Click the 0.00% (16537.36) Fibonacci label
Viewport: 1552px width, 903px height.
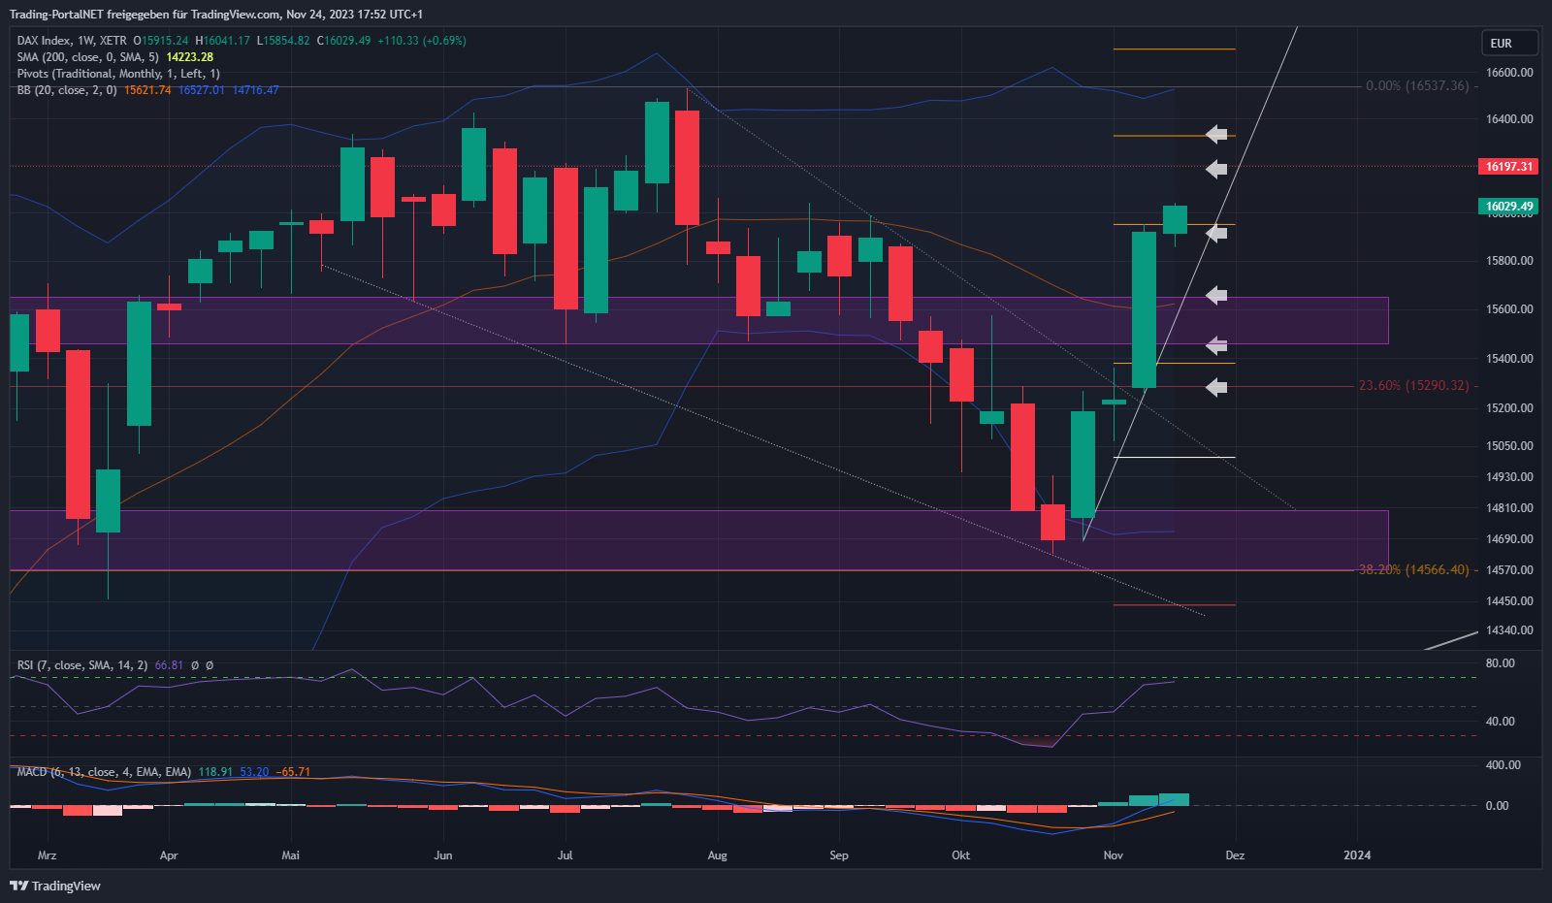point(1417,86)
